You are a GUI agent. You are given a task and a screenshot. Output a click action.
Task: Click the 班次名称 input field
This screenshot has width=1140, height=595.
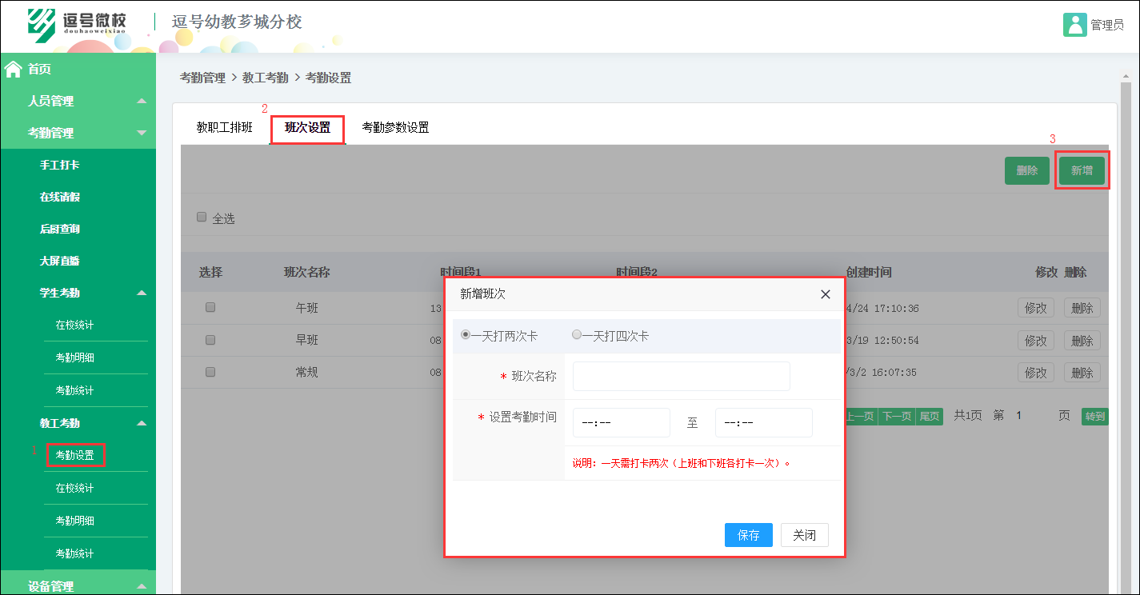click(681, 376)
